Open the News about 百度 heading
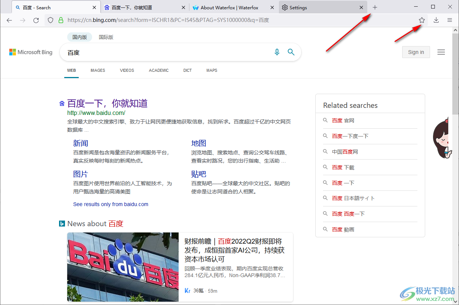Image resolution: width=459 pixels, height=305 pixels. point(95,224)
